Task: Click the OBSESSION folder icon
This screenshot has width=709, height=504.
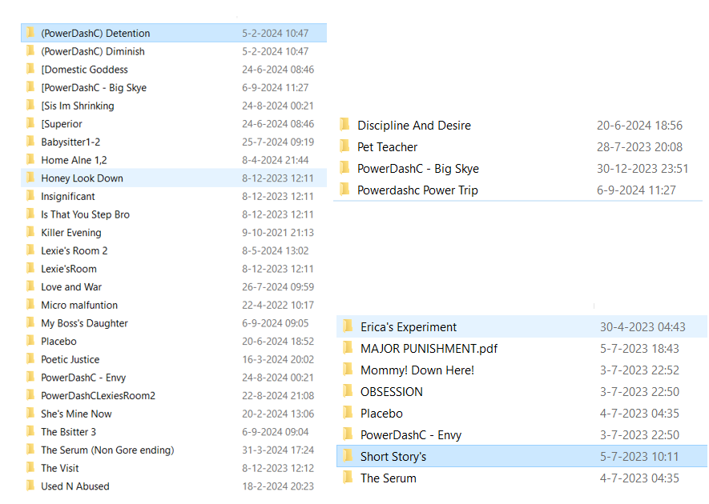Action: click(x=348, y=392)
